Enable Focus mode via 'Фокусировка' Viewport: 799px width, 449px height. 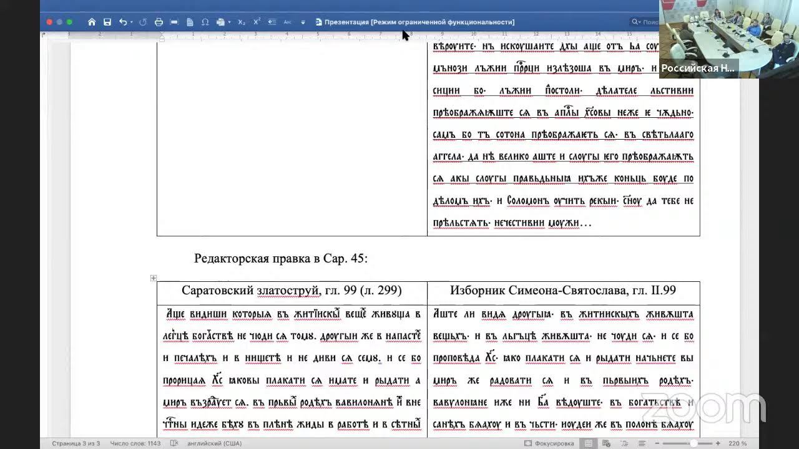tap(549, 443)
